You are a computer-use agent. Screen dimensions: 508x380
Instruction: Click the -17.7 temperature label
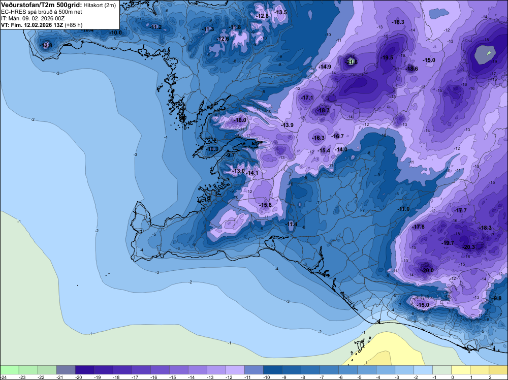click(461, 210)
